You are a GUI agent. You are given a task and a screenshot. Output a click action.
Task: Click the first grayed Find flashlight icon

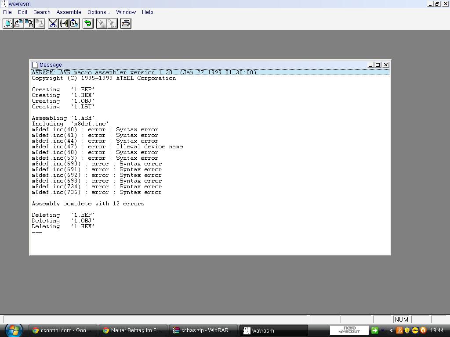pos(102,24)
